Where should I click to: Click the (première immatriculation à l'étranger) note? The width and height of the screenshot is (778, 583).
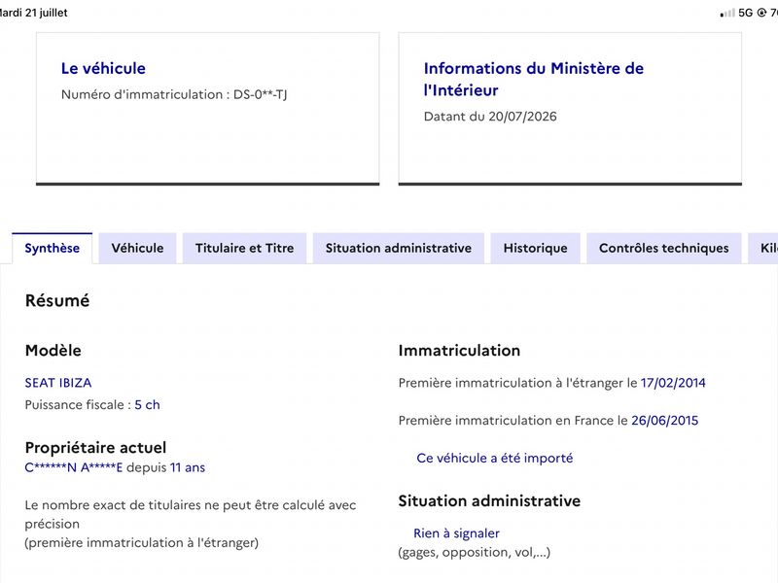click(x=141, y=543)
